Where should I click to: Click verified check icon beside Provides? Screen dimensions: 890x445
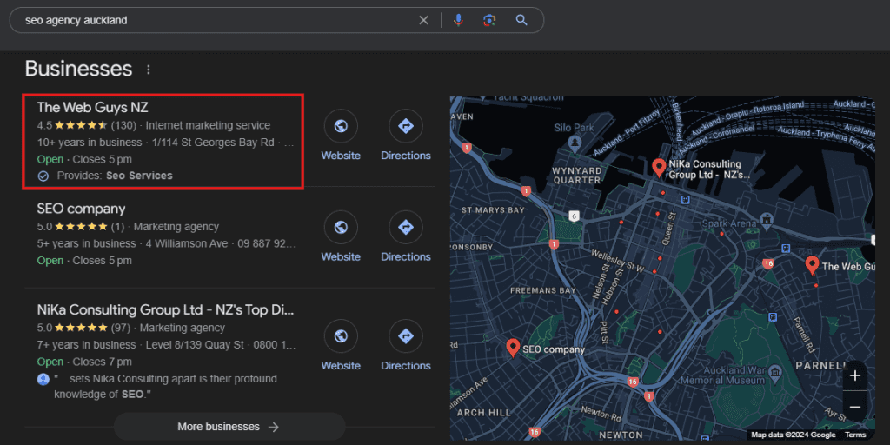(x=43, y=176)
